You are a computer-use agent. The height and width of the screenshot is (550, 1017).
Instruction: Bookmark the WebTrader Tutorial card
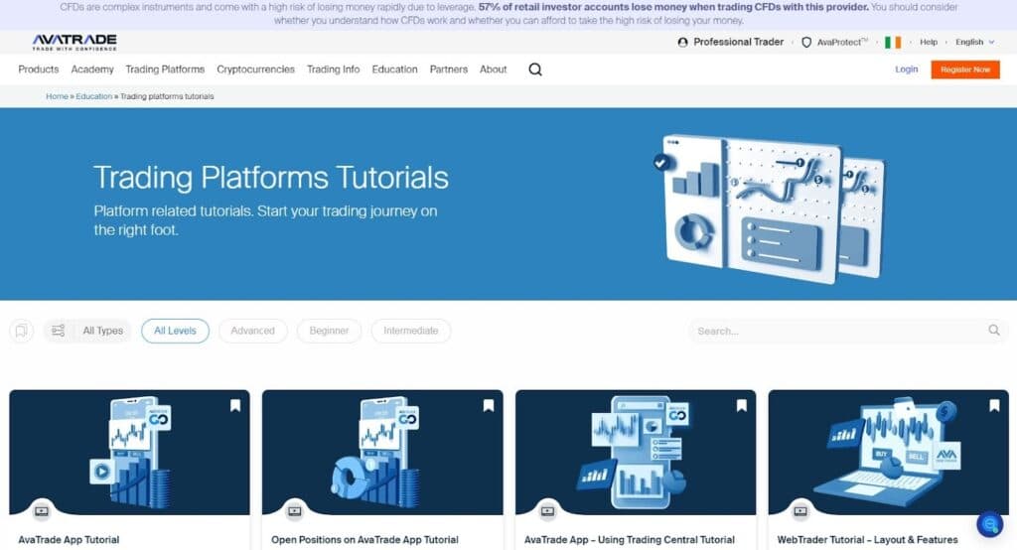pos(994,405)
